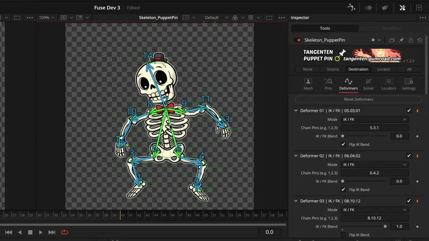Click the lightning icon on Deformer 01 header
Viewport: 429px width, 241px height.
click(x=417, y=111)
